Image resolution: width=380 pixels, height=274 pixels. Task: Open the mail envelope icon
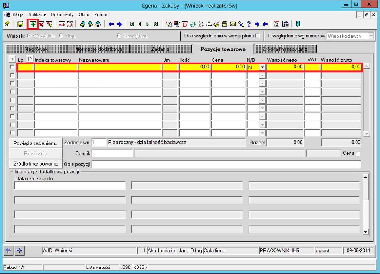click(x=233, y=24)
